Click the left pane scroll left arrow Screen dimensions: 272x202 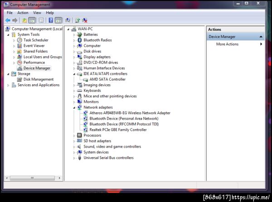(x=7, y=178)
